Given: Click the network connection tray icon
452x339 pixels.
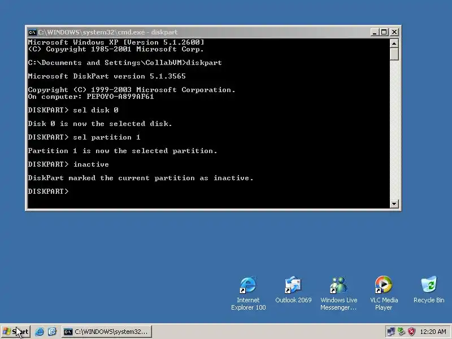Looking at the screenshot, I should pos(391,332).
